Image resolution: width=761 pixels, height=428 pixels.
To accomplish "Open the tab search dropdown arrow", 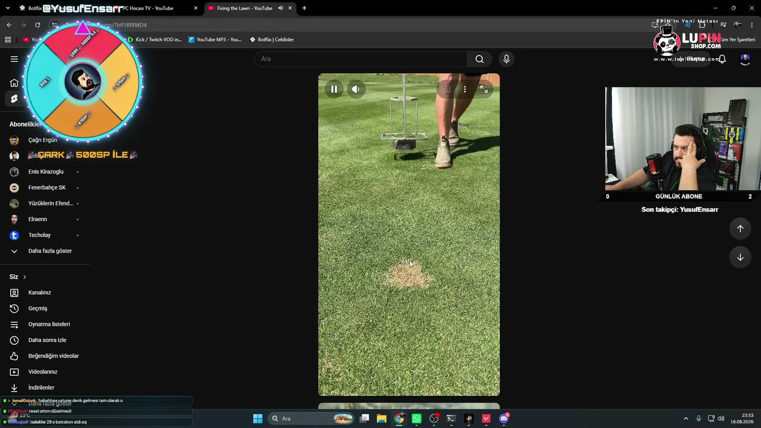I will point(8,8).
